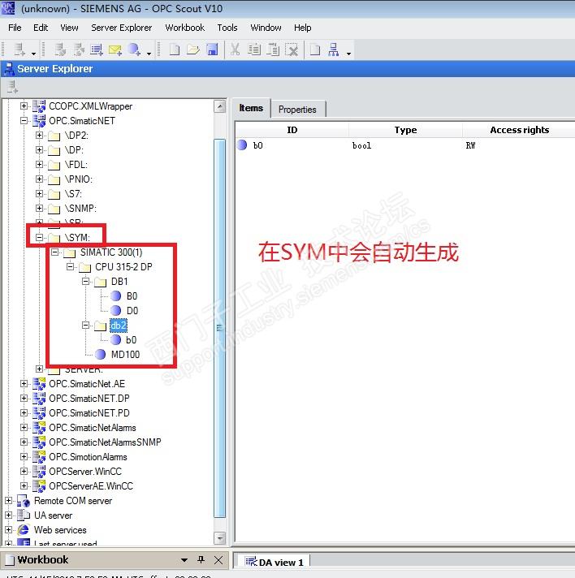575x578 pixels.
Task: Open dropdown arrow beside network toolbar icon
Action: (x=348, y=54)
